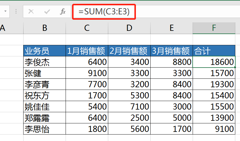Select 祝东方's March value 8400
240x141 pixels.
pyautogui.click(x=171, y=95)
